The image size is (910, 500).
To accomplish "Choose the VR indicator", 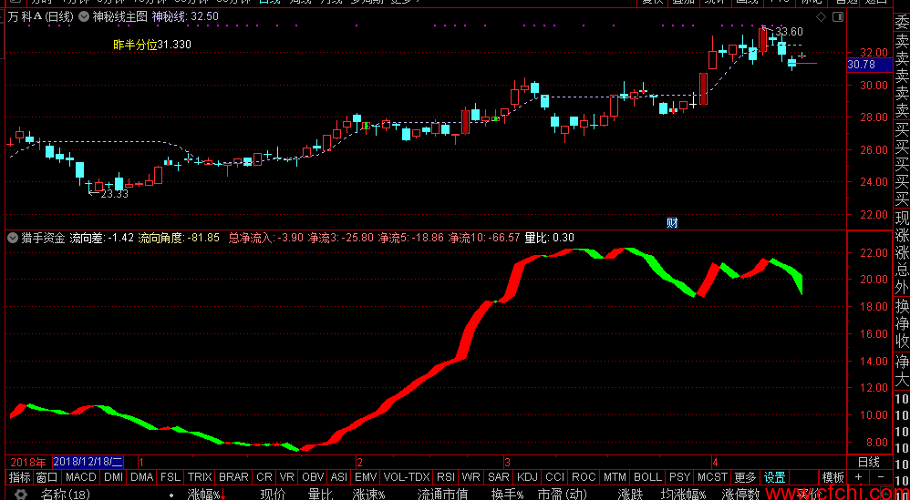I will click(x=286, y=477).
